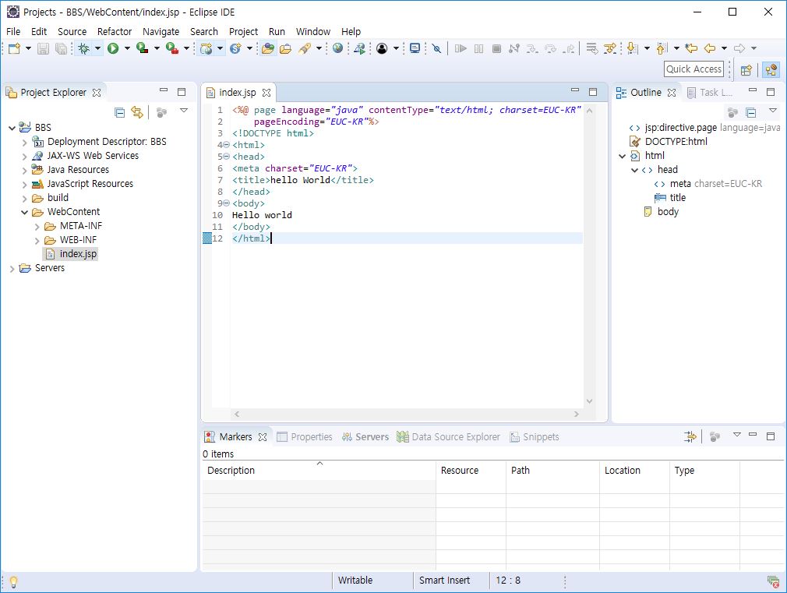Click the Location column header

click(x=634, y=471)
